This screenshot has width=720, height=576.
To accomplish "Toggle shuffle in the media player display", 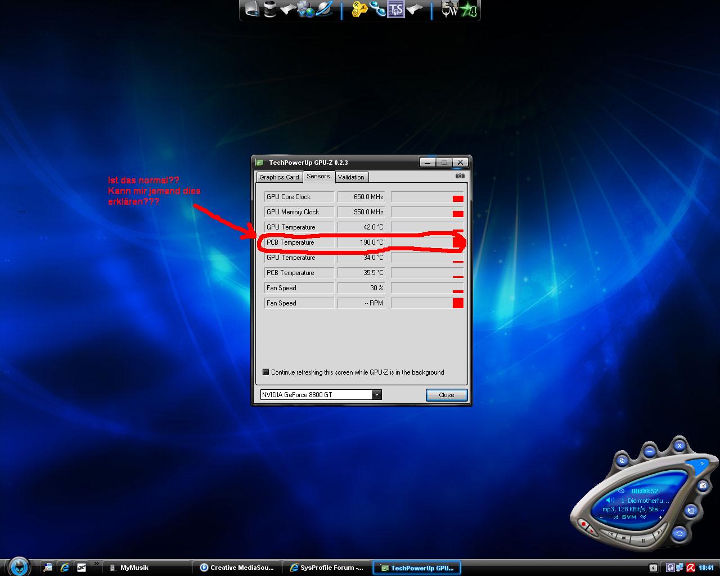I will (x=616, y=517).
